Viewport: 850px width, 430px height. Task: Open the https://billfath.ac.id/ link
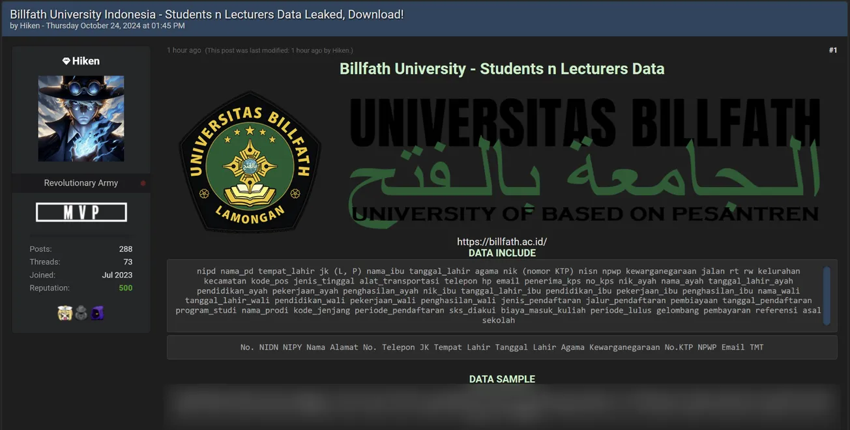[x=502, y=240]
